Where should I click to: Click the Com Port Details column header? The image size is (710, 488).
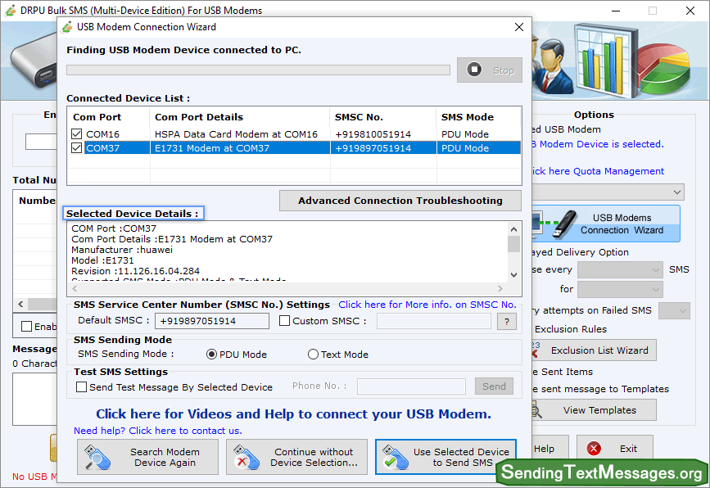(199, 117)
